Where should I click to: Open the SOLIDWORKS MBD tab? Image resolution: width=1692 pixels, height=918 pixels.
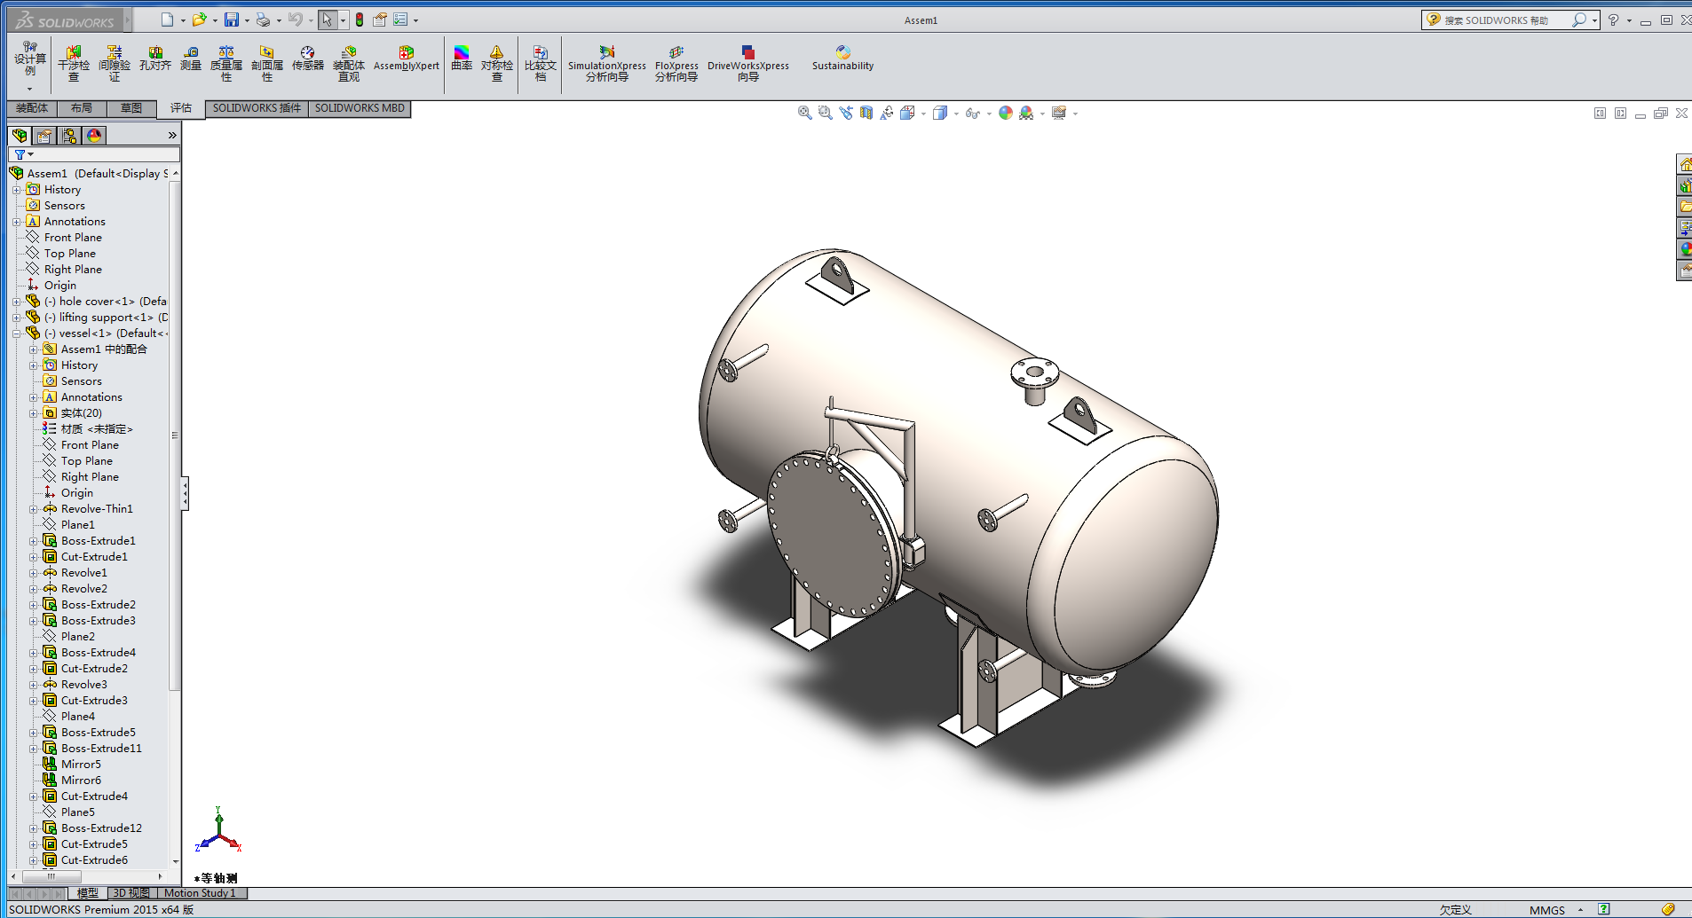[x=360, y=108]
